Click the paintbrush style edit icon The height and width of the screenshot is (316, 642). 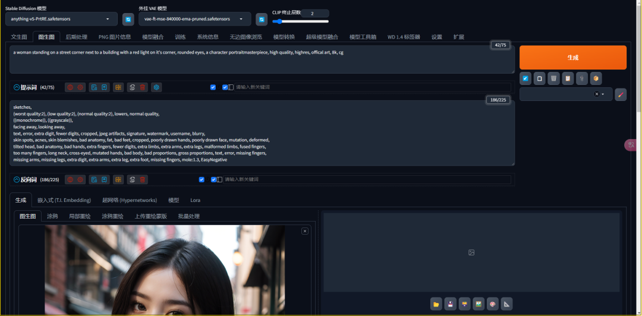coord(620,94)
